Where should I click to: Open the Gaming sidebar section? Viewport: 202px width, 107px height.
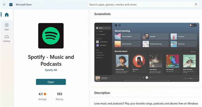[x=7, y=39]
